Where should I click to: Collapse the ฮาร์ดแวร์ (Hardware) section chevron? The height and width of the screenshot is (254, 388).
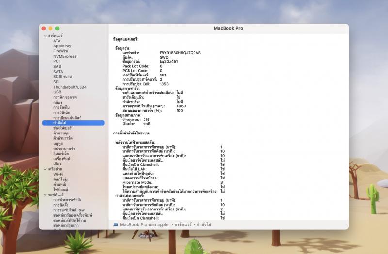pos(45,36)
